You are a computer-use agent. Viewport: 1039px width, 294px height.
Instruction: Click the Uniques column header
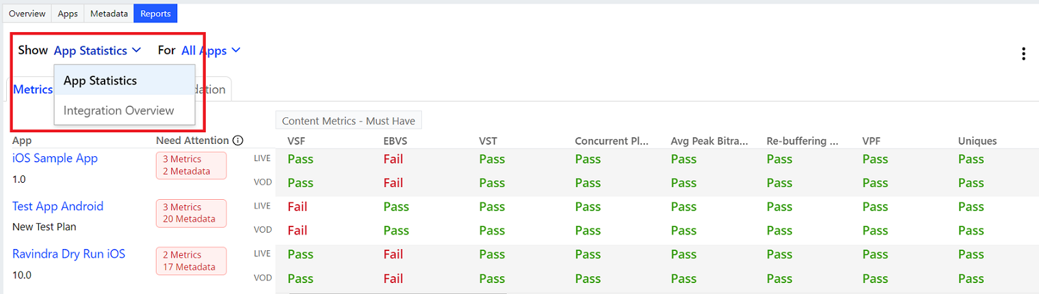tap(977, 141)
